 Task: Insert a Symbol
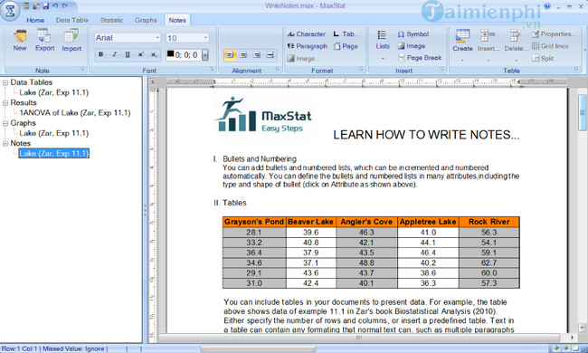(413, 34)
